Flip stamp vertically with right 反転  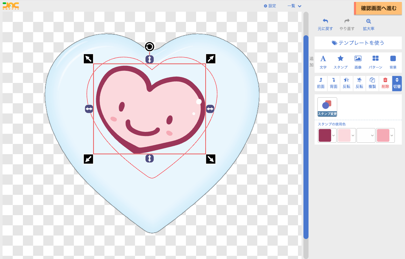[359, 83]
